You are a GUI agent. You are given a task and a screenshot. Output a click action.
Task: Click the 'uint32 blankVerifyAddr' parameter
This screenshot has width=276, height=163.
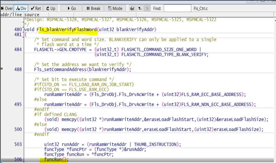point(126,29)
